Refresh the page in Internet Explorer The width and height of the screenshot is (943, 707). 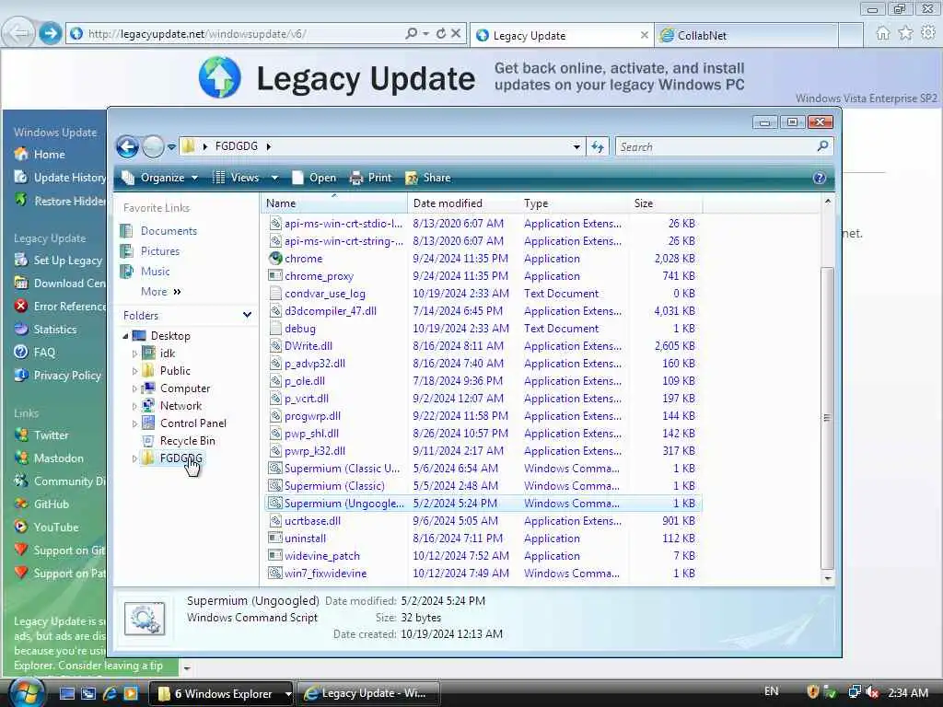click(441, 34)
